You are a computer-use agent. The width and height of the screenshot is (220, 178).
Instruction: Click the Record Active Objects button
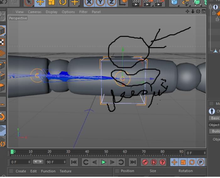(x=145, y=162)
